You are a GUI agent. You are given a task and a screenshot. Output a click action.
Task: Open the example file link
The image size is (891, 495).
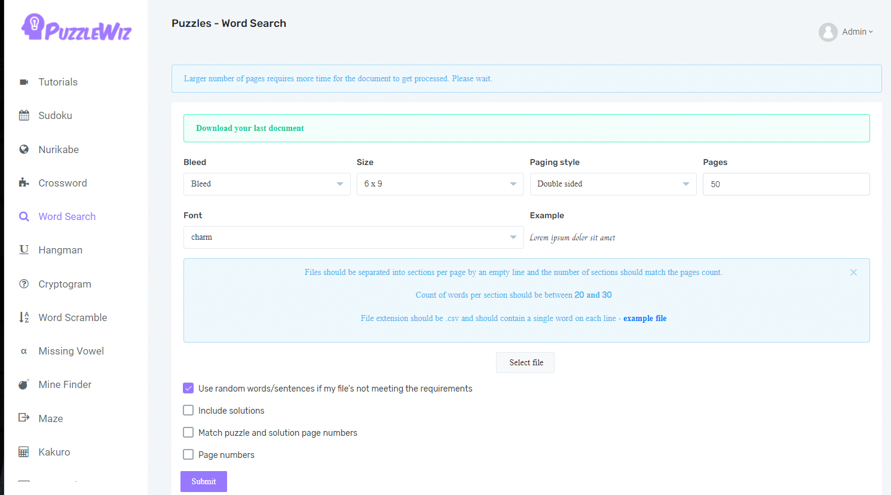tap(645, 319)
